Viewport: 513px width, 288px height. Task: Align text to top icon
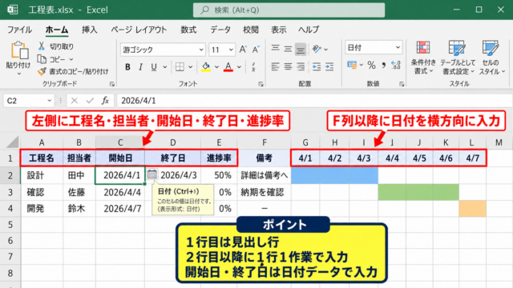coord(276,49)
